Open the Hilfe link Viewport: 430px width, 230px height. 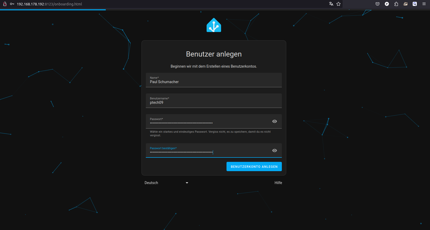pos(278,183)
